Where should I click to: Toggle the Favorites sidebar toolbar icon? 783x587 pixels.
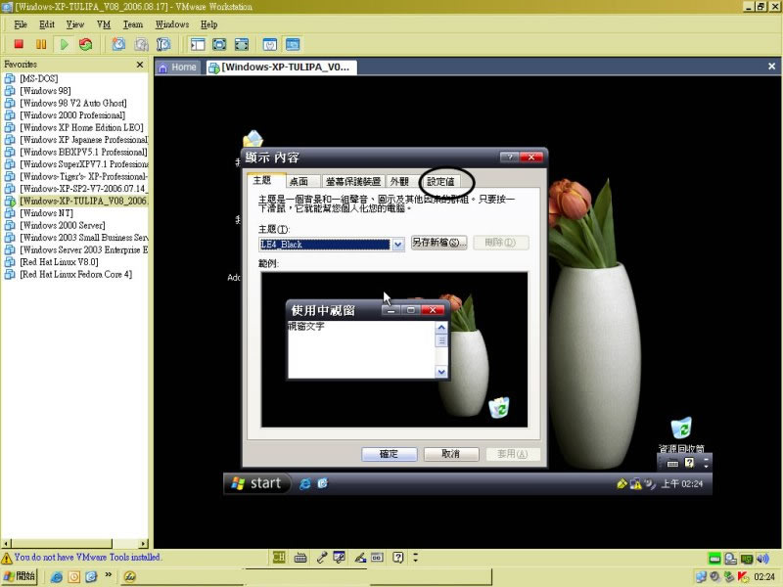(198, 44)
